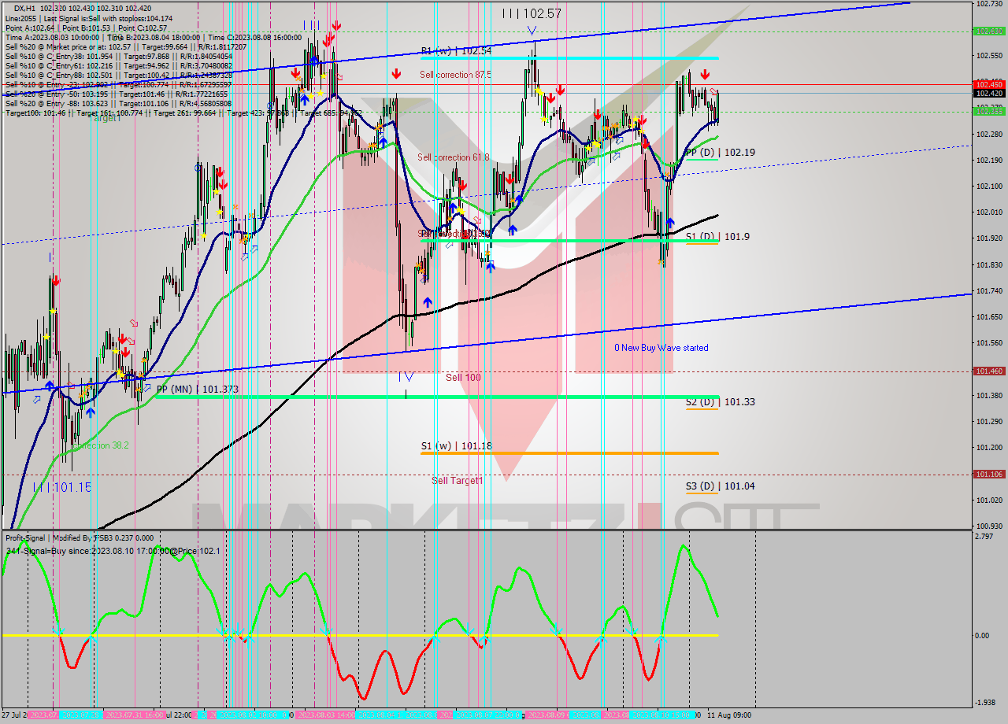Screen dimensions: 1008x724
Task: Click the '0 New Buy Wave started' annotation
Action: 664,348
